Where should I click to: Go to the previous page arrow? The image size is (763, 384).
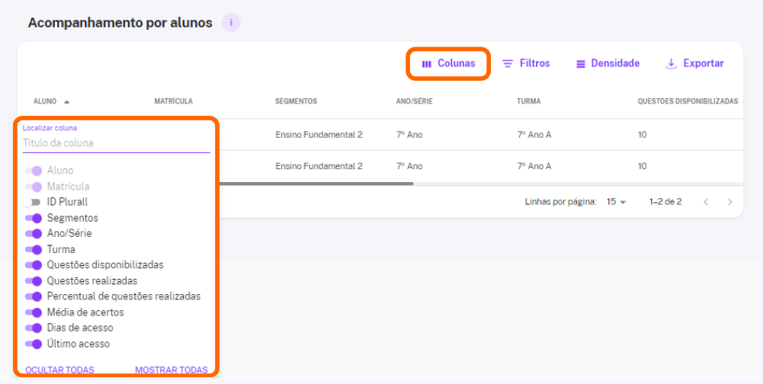706,202
